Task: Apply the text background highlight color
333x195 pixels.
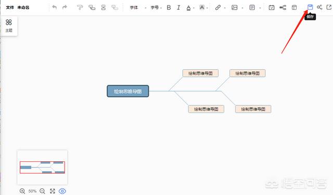Action: coord(202,8)
